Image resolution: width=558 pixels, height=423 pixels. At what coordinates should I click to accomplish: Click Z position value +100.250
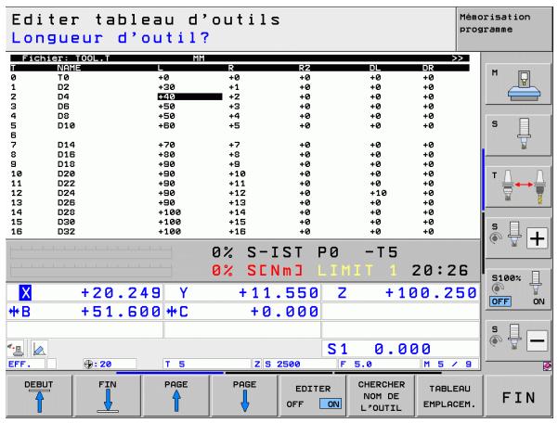(x=431, y=292)
